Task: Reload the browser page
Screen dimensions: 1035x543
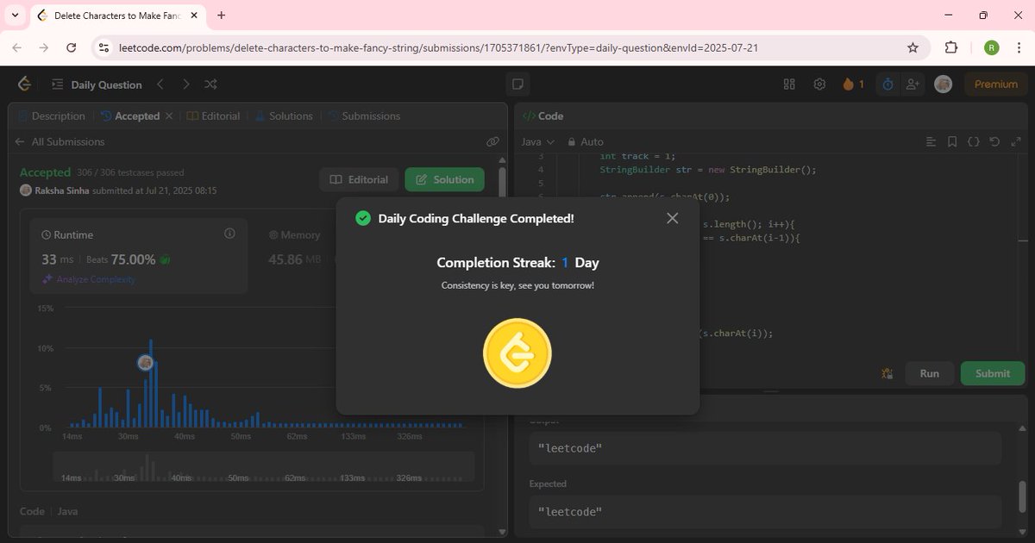Action: point(72,48)
